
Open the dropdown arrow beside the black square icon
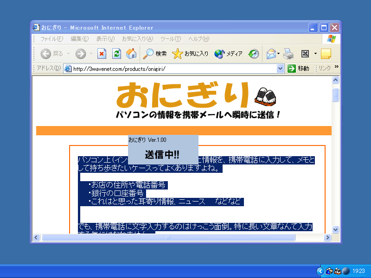pos(315,54)
